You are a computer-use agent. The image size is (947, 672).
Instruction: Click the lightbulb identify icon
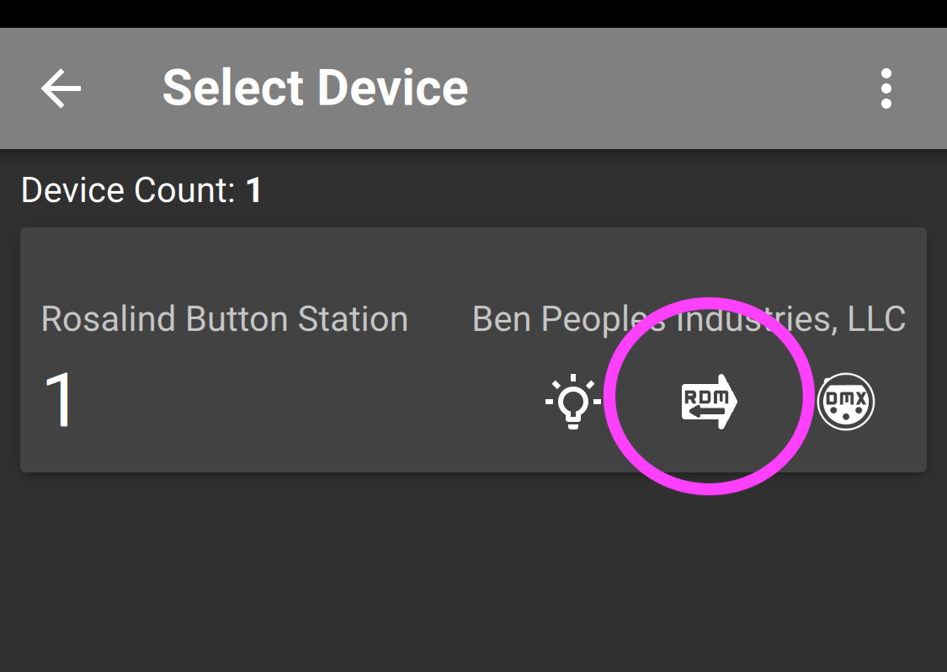[x=573, y=402]
